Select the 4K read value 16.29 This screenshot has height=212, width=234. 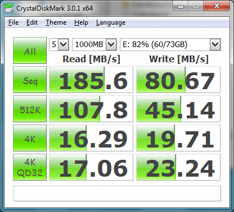click(91, 138)
